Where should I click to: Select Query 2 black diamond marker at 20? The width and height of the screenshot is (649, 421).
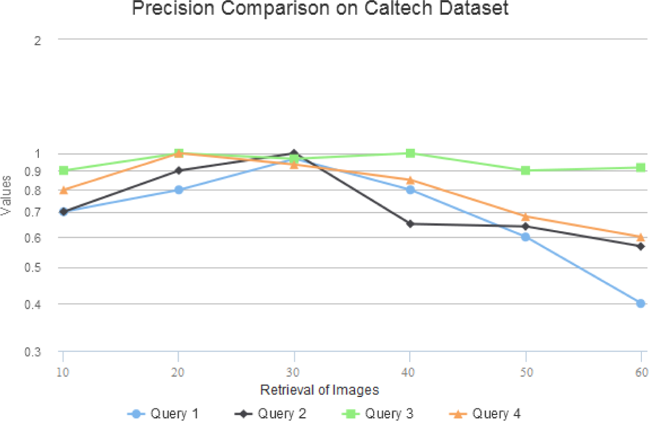[179, 171]
